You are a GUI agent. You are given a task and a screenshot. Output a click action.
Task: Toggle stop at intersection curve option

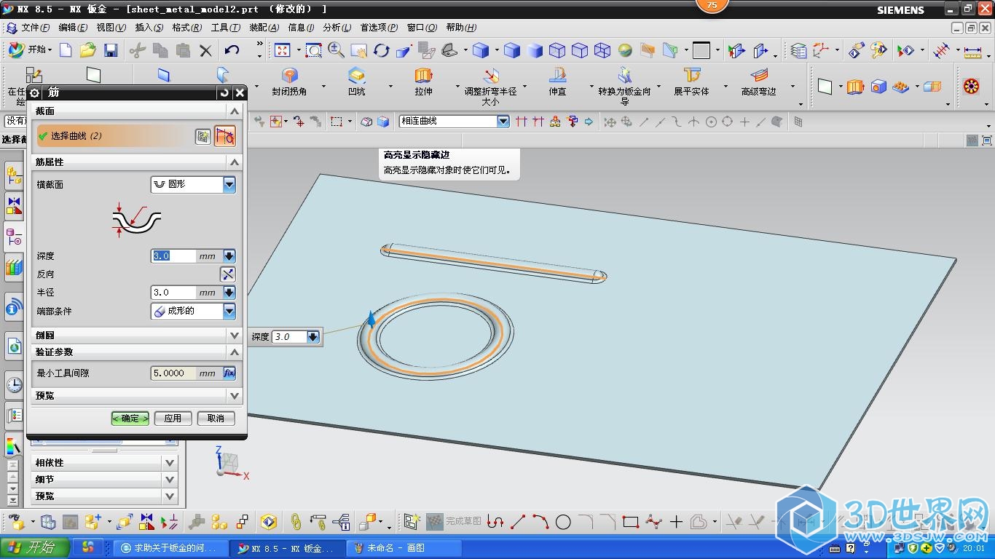tap(522, 122)
